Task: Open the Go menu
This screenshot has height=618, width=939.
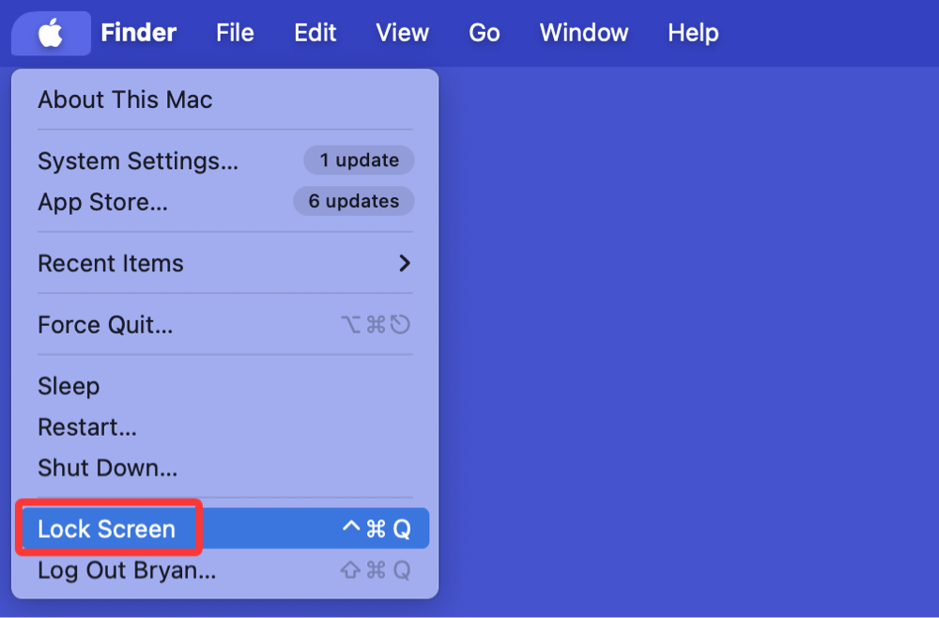Action: pyautogui.click(x=484, y=33)
